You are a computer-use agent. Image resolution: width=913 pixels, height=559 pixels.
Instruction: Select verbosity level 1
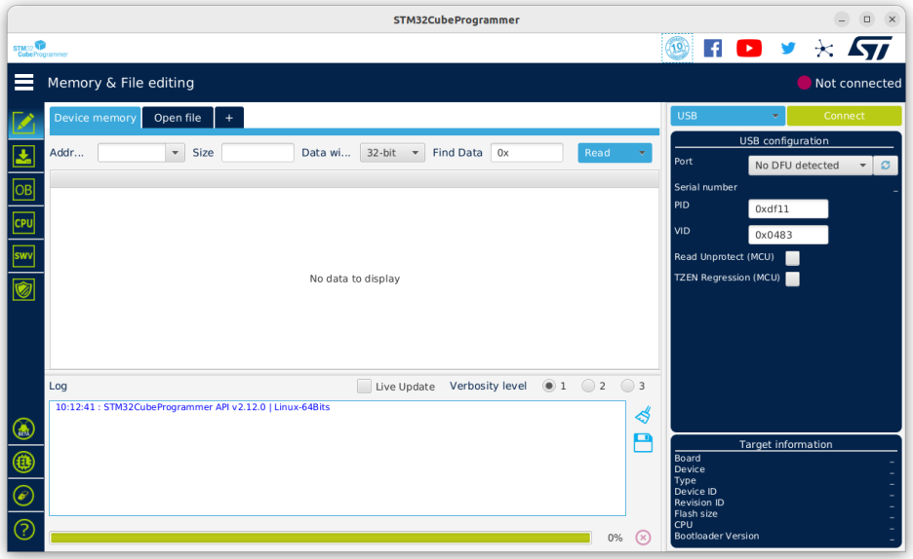pos(548,386)
